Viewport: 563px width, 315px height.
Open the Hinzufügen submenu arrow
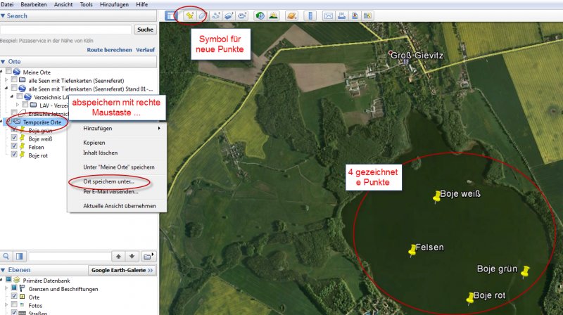159,128
